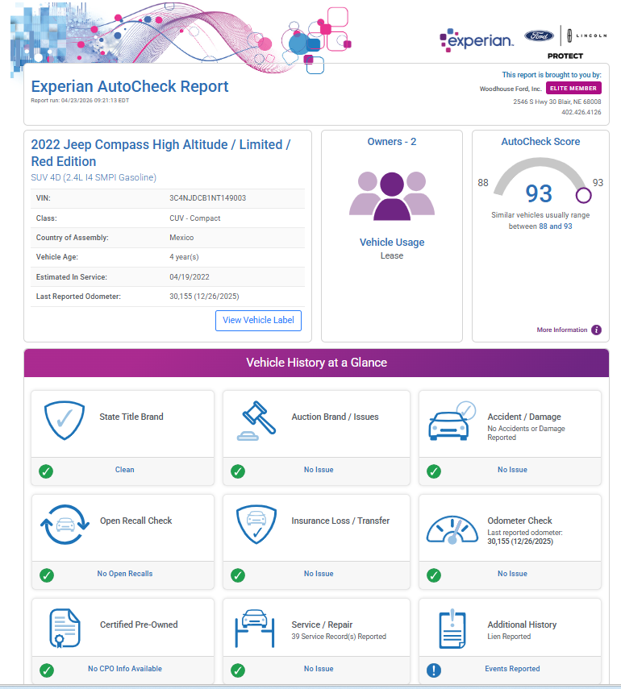Click the Country of Assembly value Mexico
The image size is (621, 689).
pos(181,238)
